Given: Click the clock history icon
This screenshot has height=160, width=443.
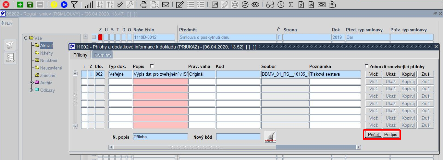Looking at the screenshot, I should coord(281,5).
